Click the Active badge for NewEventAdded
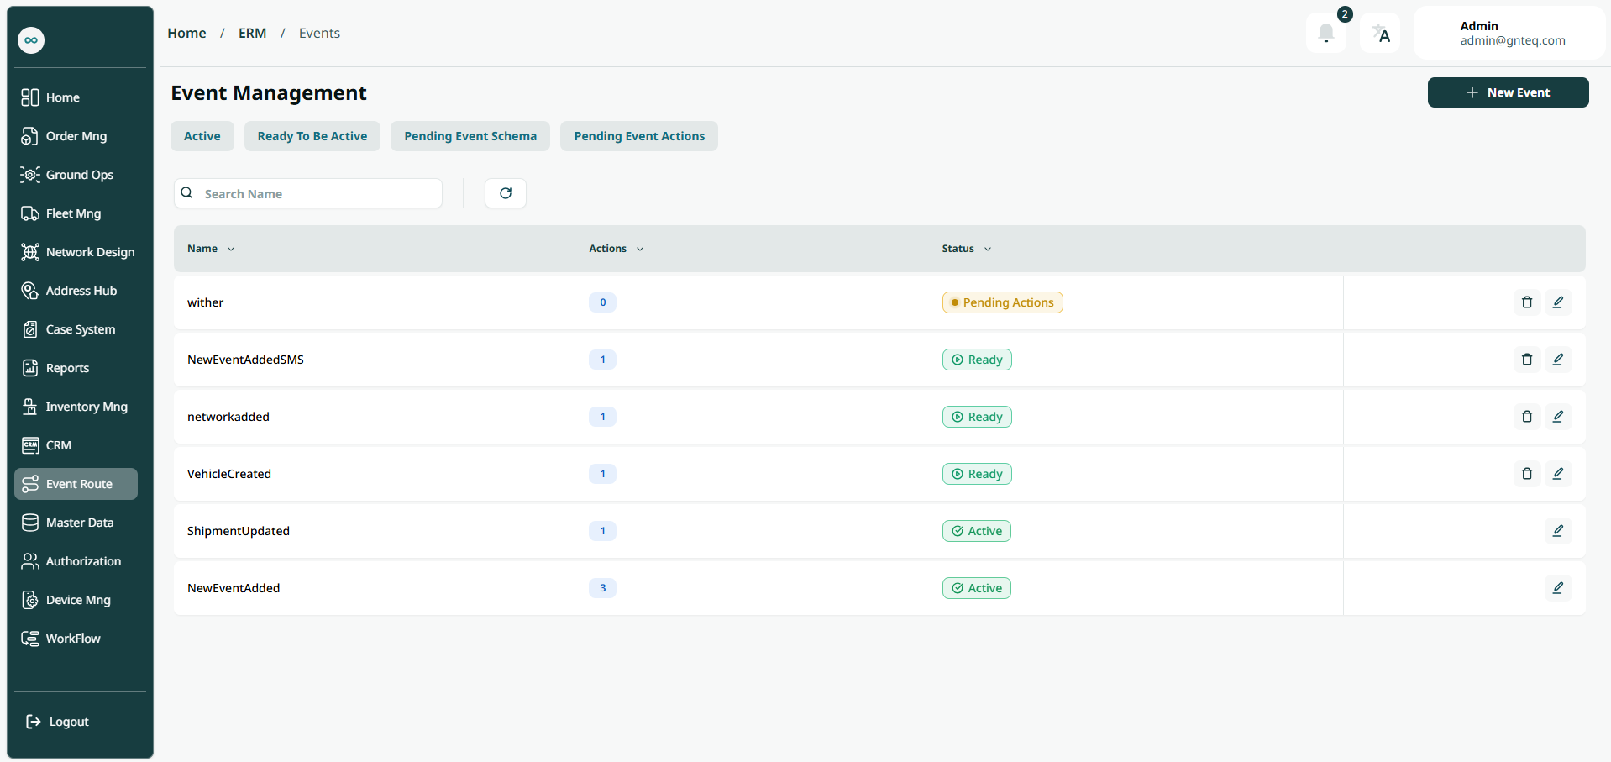 976,588
